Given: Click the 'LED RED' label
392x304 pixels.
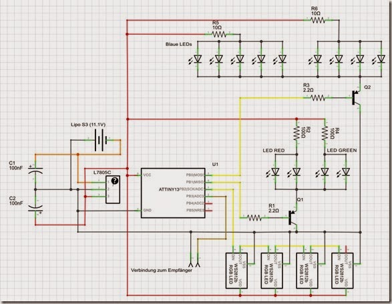Looking at the screenshot, I should click(x=274, y=151).
